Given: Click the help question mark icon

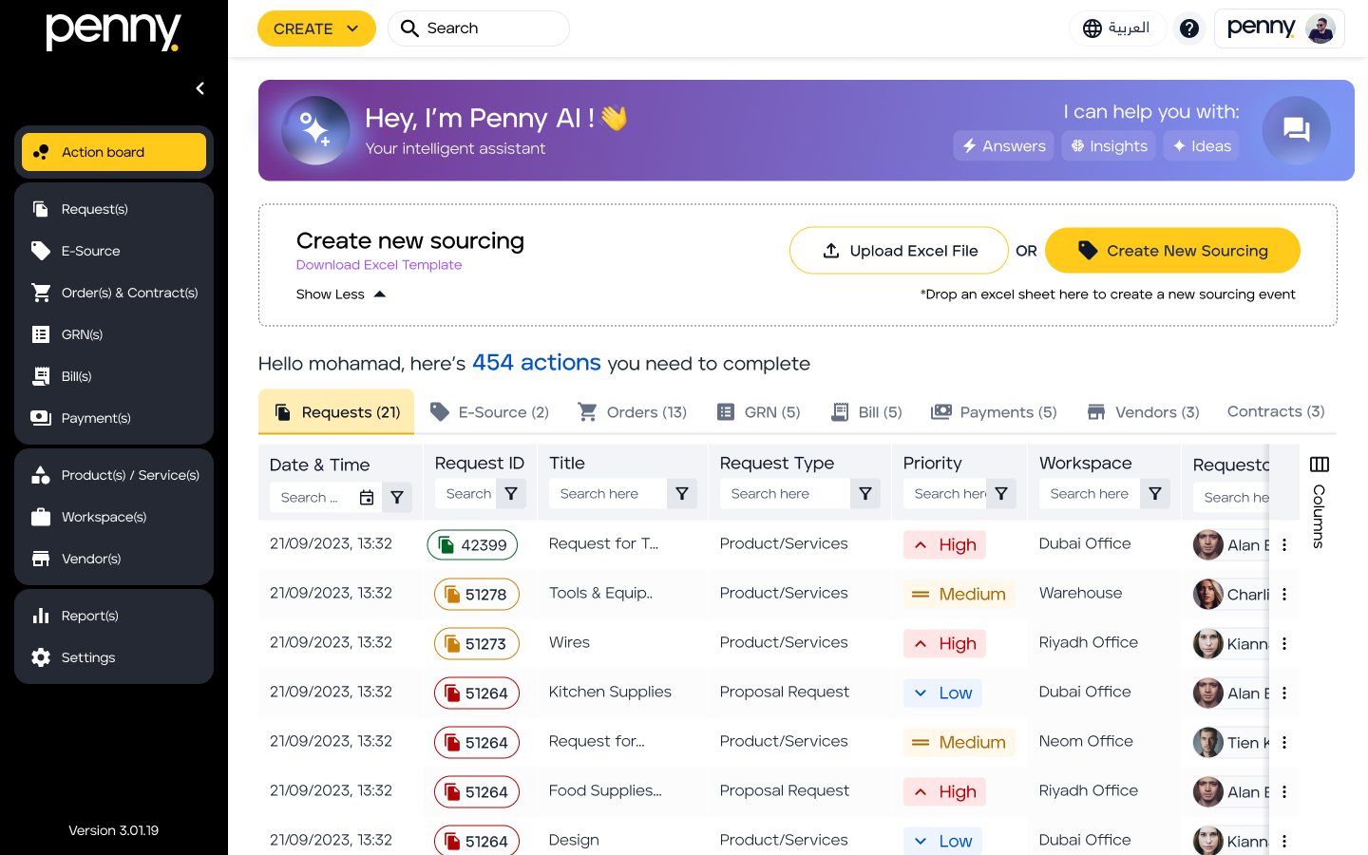Looking at the screenshot, I should [1188, 28].
